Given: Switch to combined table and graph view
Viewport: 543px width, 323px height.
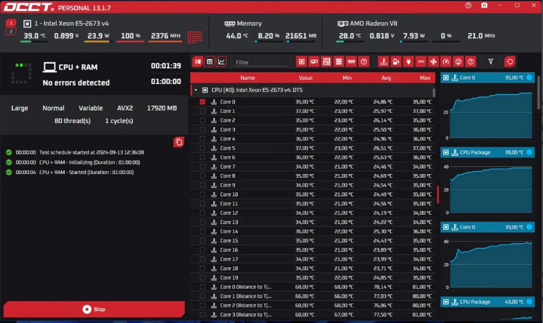Looking at the screenshot, I should click(x=198, y=62).
